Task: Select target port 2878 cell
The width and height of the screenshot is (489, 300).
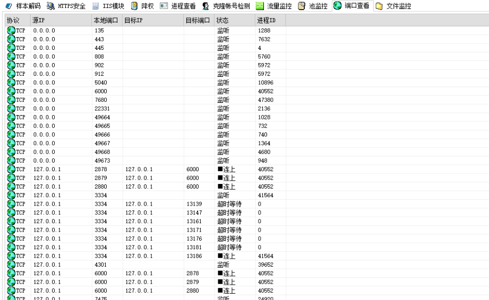Action: [x=193, y=273]
